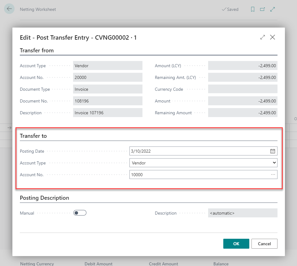
Task: Click the bookmark icon in page header
Action: [x=253, y=9]
